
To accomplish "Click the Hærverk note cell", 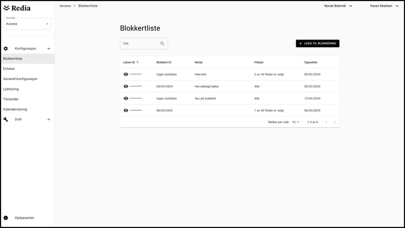I will [200, 74].
